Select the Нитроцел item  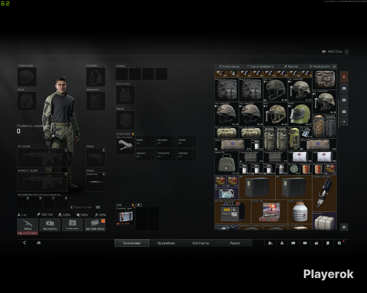coord(324,221)
